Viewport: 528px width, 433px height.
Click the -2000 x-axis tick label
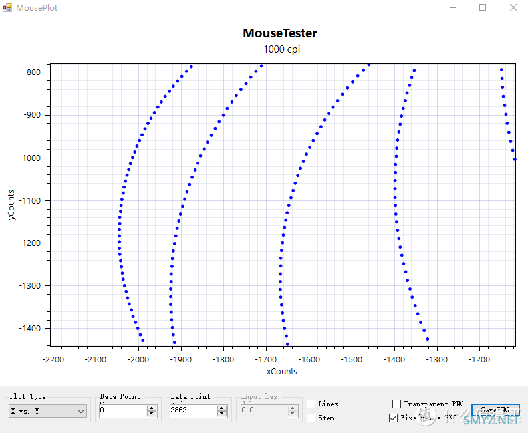(138, 360)
